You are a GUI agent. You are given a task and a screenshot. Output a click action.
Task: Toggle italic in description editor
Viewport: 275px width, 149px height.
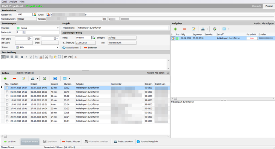point(26,57)
